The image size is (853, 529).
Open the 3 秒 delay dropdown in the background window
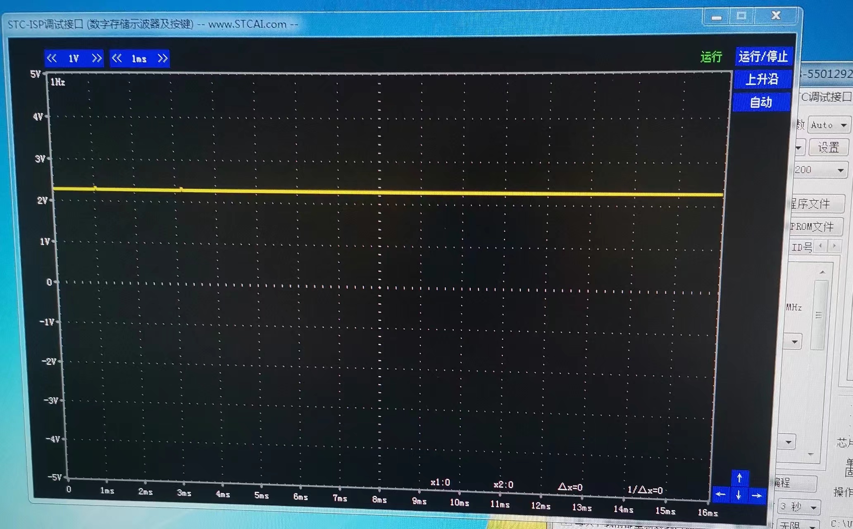798,507
